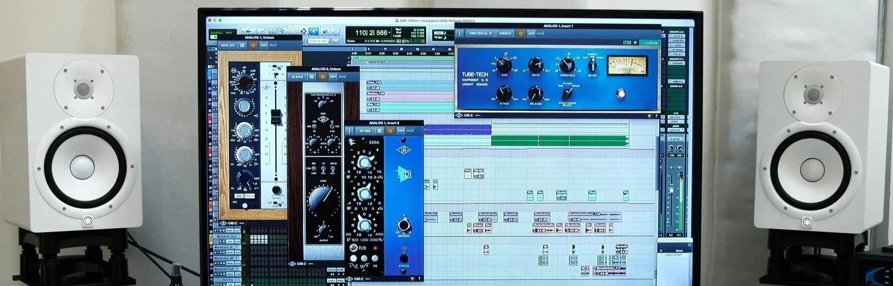Select the Trim tool in the toolbar

pos(293,31)
